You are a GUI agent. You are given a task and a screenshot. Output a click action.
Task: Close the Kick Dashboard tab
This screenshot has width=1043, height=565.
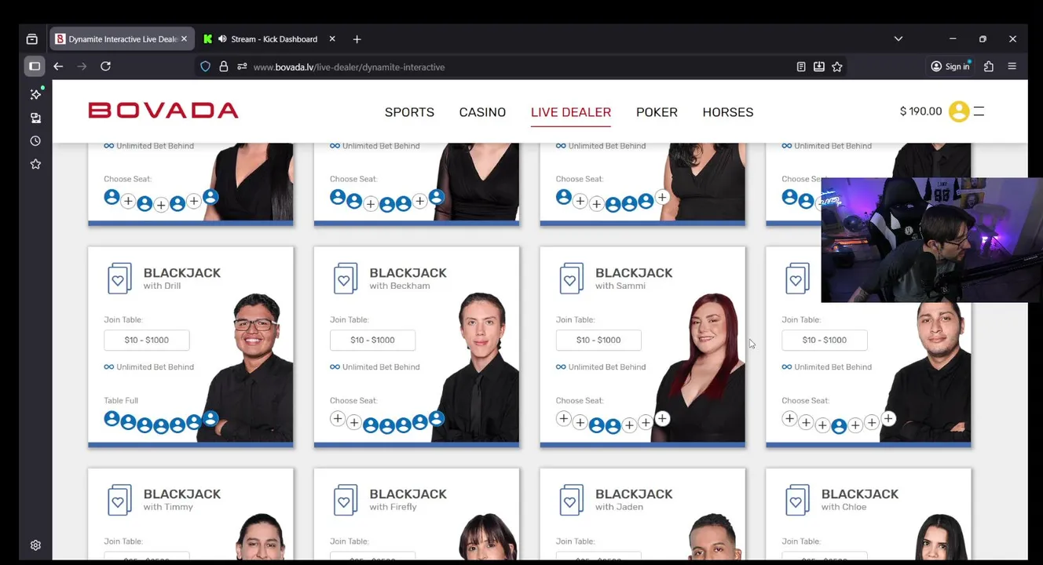pyautogui.click(x=331, y=39)
